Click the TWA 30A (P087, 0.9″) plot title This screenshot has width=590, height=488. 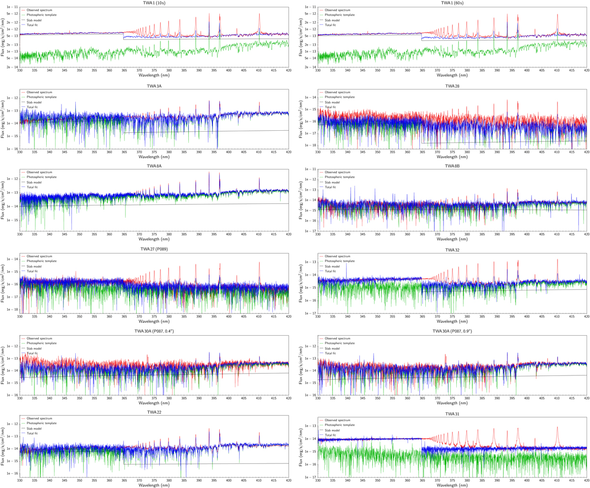(452, 331)
